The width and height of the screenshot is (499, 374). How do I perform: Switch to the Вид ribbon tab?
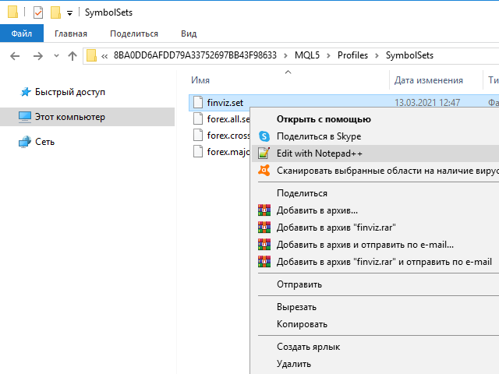(189, 34)
